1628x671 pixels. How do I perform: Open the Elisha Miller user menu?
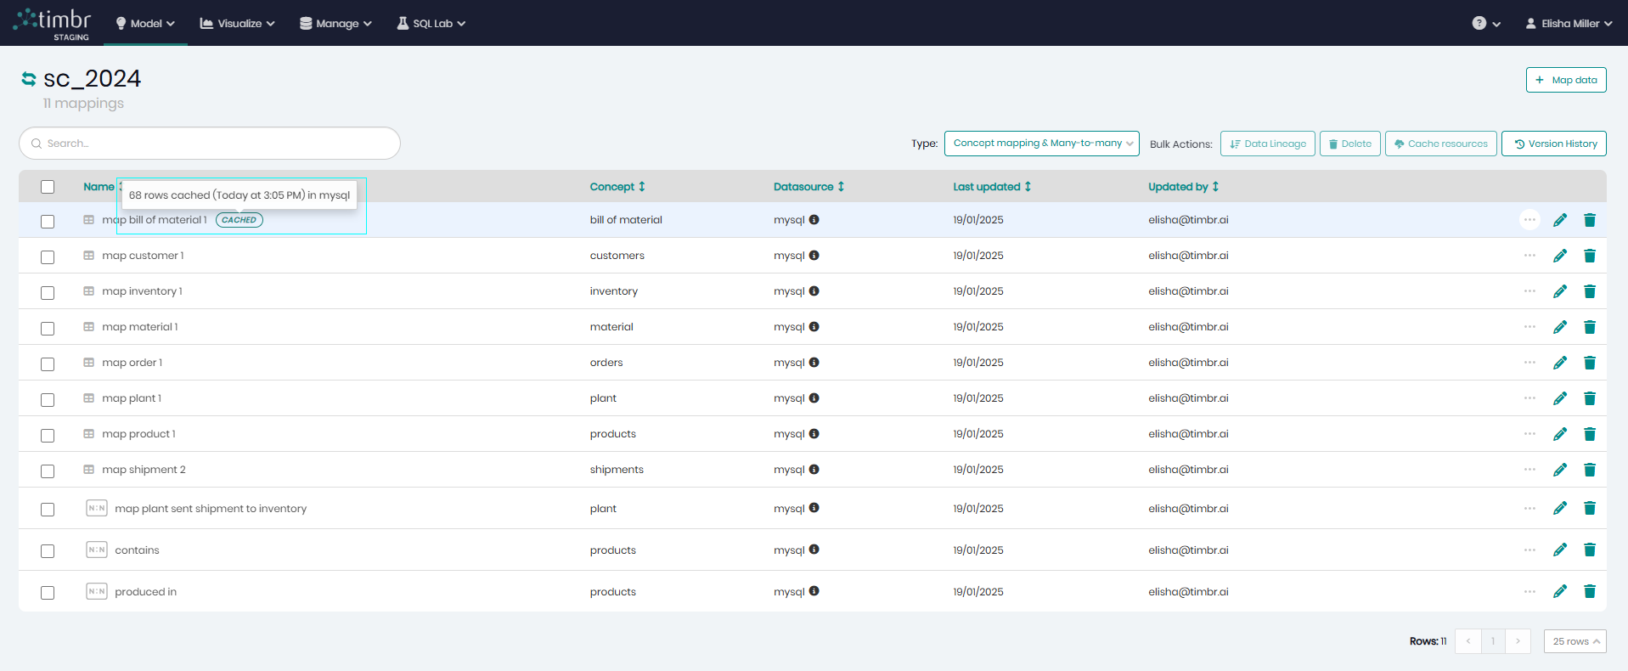(1568, 24)
